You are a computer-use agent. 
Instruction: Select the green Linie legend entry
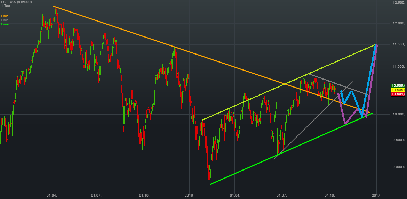click(x=5, y=24)
